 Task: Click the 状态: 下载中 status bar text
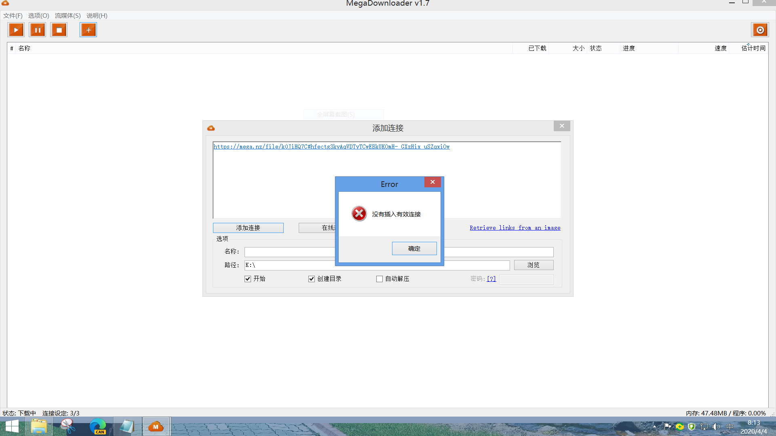coord(19,413)
